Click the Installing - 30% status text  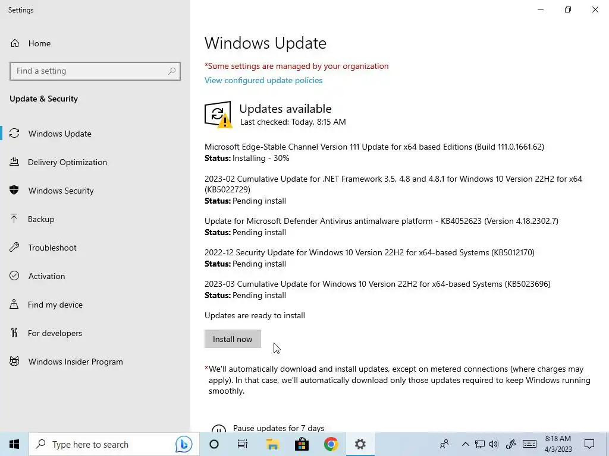[x=260, y=158]
